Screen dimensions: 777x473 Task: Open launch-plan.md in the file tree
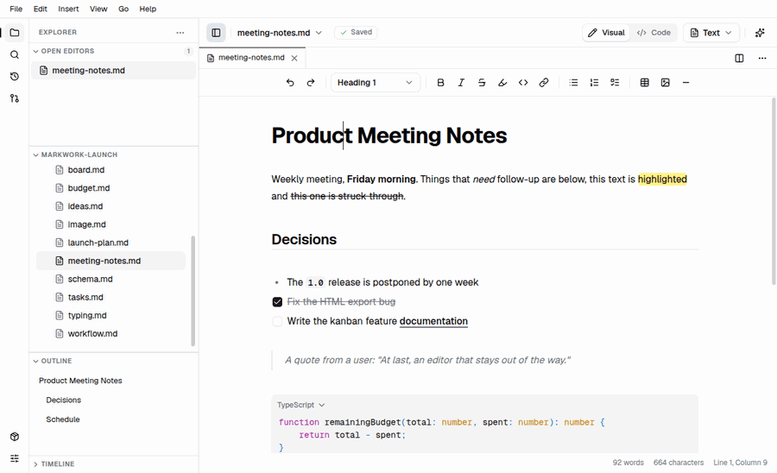pyautogui.click(x=111, y=243)
